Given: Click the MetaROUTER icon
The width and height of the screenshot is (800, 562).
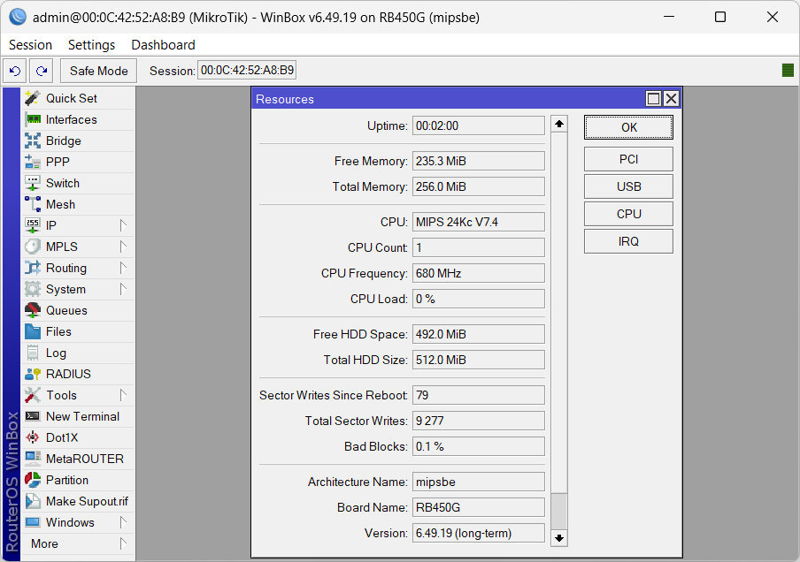Looking at the screenshot, I should click(x=33, y=459).
